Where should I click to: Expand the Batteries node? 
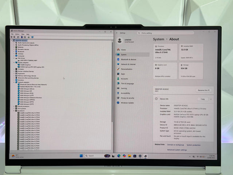(x=14, y=47)
